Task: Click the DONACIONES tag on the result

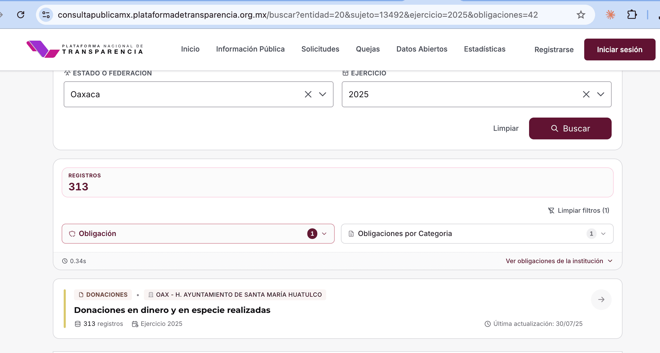Action: (103, 295)
